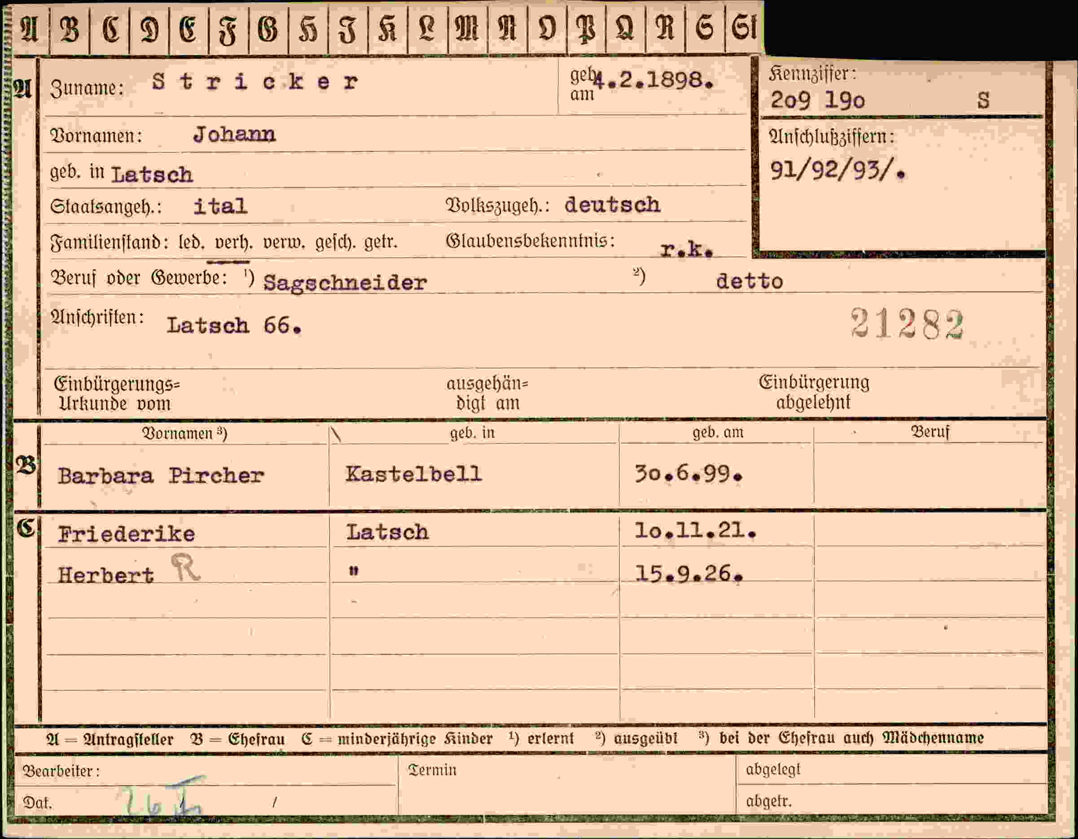Click the "Beruf" column header
The width and height of the screenshot is (1078, 839).
pyautogui.click(x=930, y=432)
